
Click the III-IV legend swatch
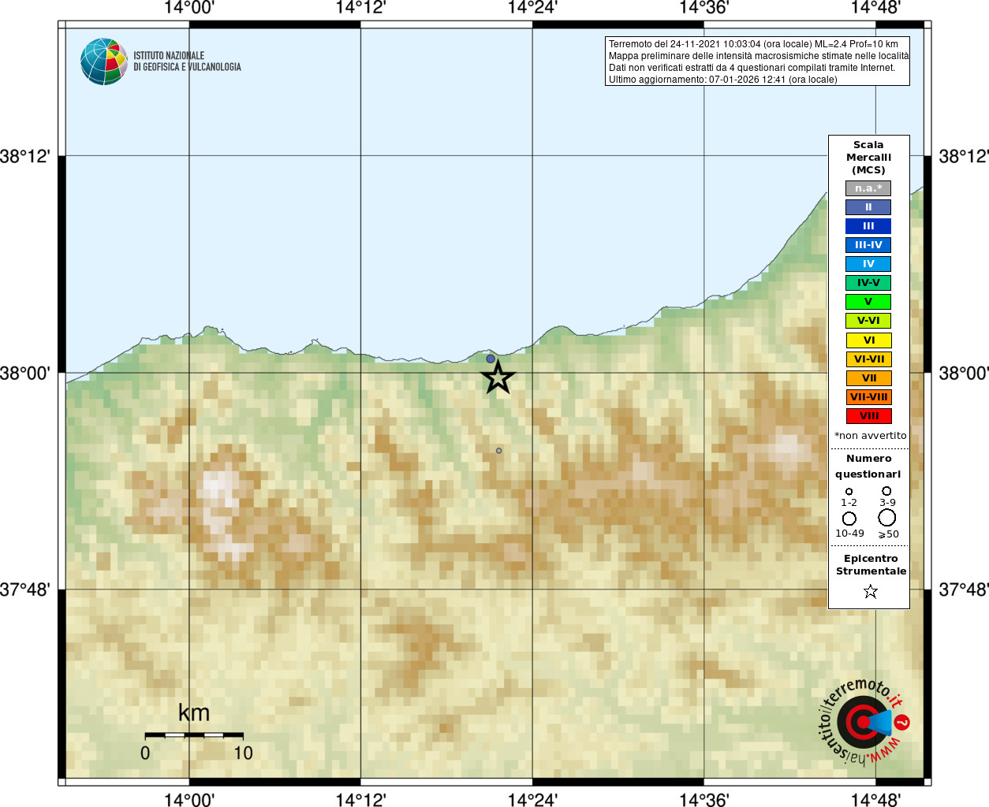click(868, 245)
